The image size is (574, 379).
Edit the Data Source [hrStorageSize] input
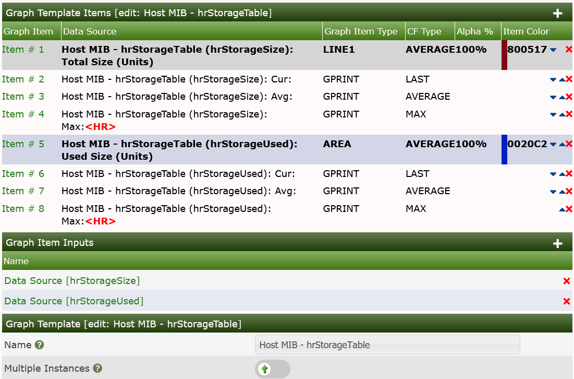[72, 281]
